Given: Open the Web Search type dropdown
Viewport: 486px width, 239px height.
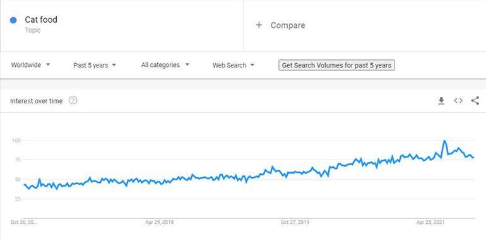Looking at the screenshot, I should tap(233, 66).
